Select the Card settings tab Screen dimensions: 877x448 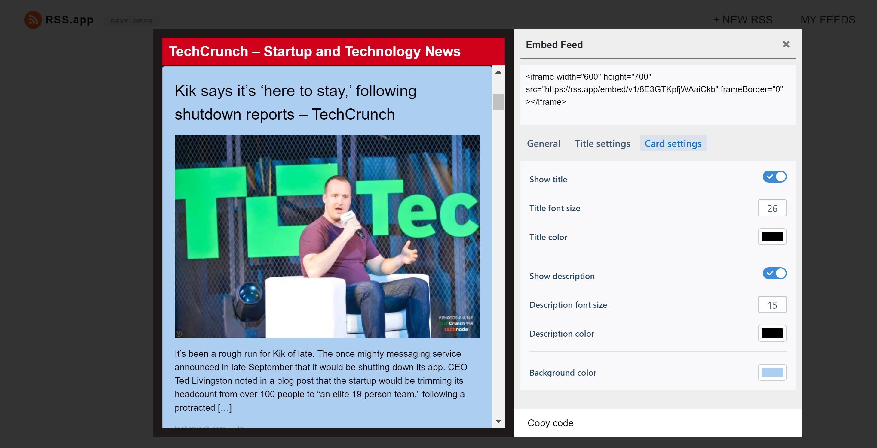[x=673, y=144]
